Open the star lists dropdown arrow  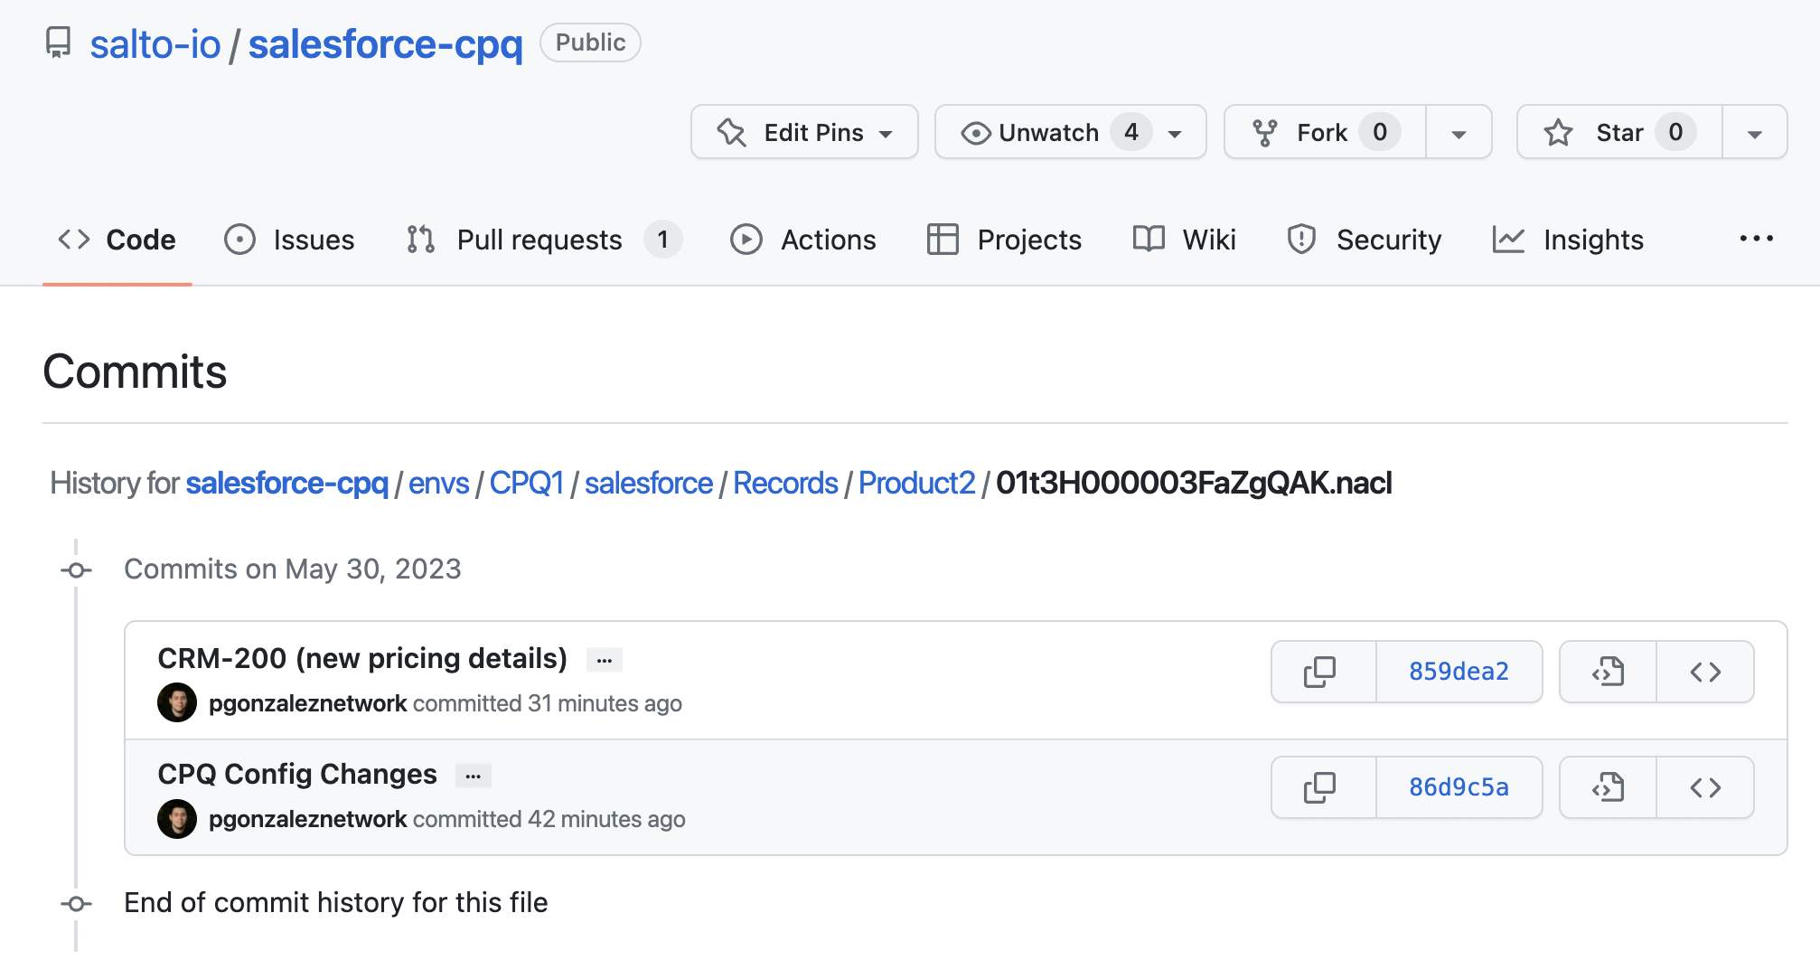[x=1755, y=134]
